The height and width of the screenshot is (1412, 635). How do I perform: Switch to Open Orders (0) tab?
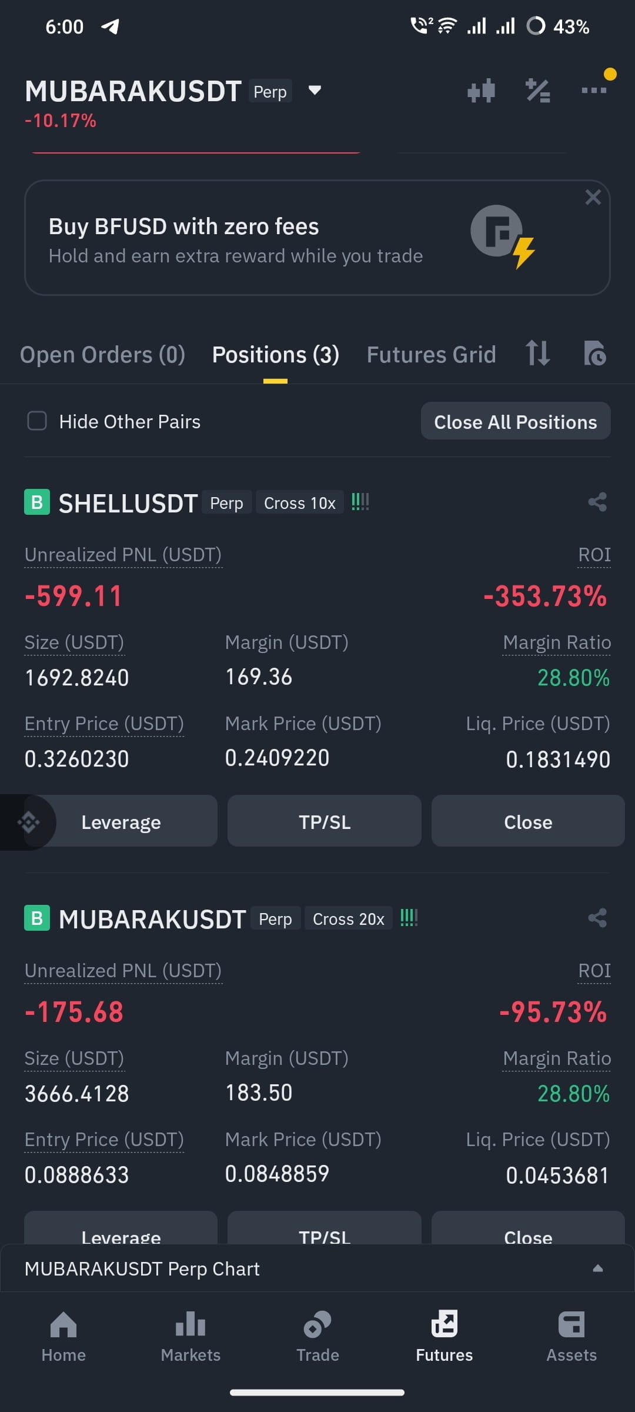tap(102, 355)
